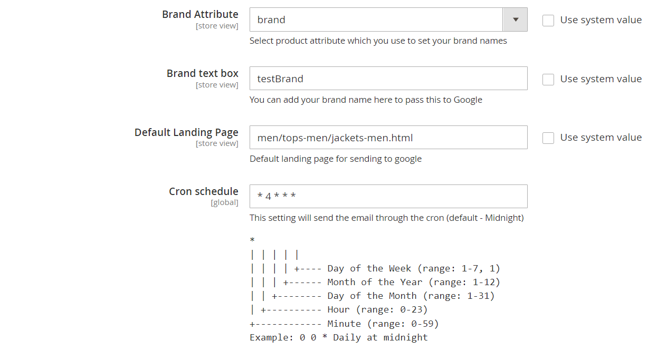Check 'Use system value' box for Default Landing Page
Viewport: 667px width, 360px height.
pyautogui.click(x=548, y=138)
